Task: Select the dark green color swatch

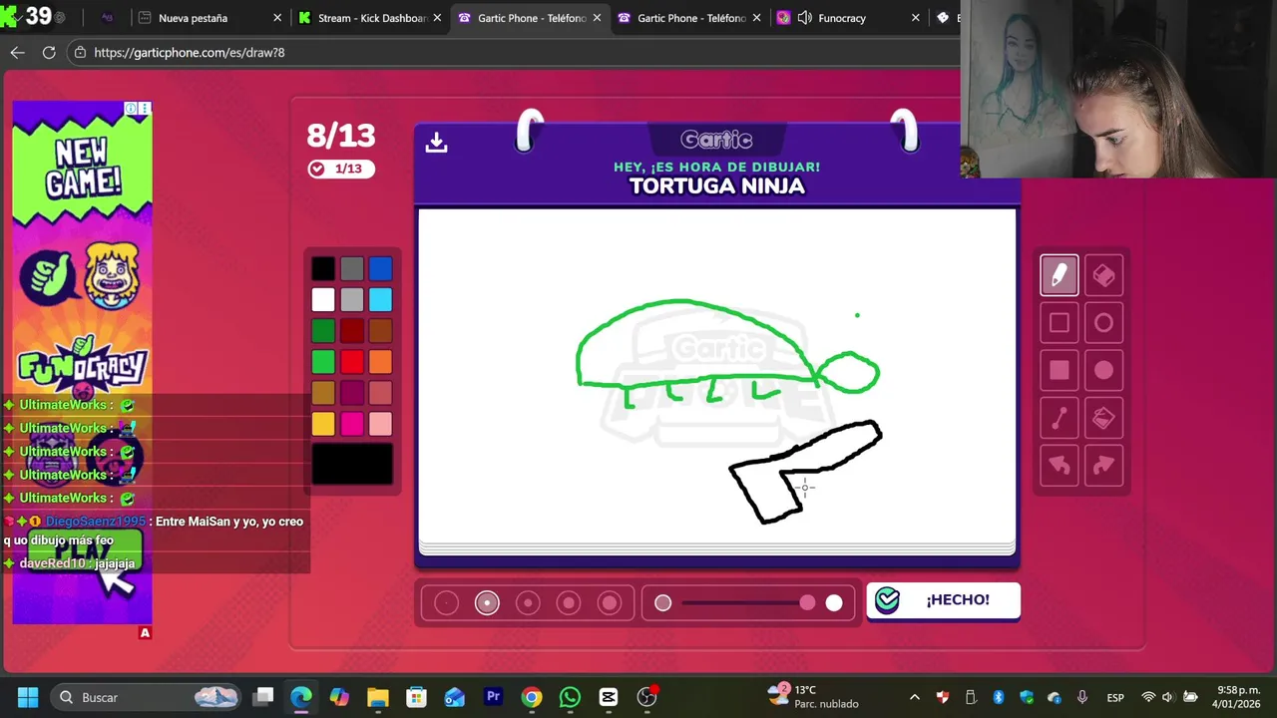Action: (x=323, y=331)
